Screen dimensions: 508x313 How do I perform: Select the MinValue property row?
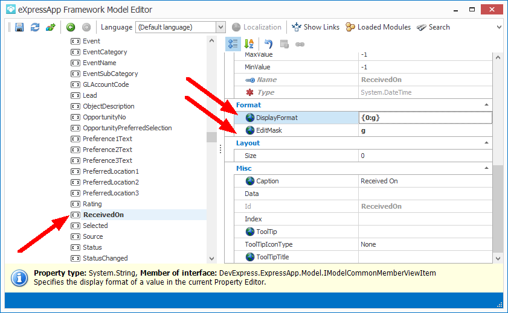[x=363, y=67]
